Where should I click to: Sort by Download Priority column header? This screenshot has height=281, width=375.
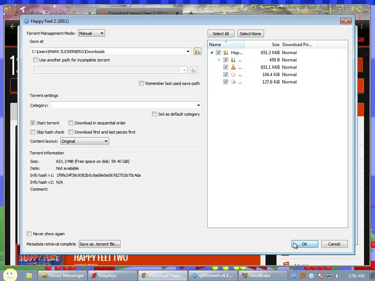coord(299,44)
